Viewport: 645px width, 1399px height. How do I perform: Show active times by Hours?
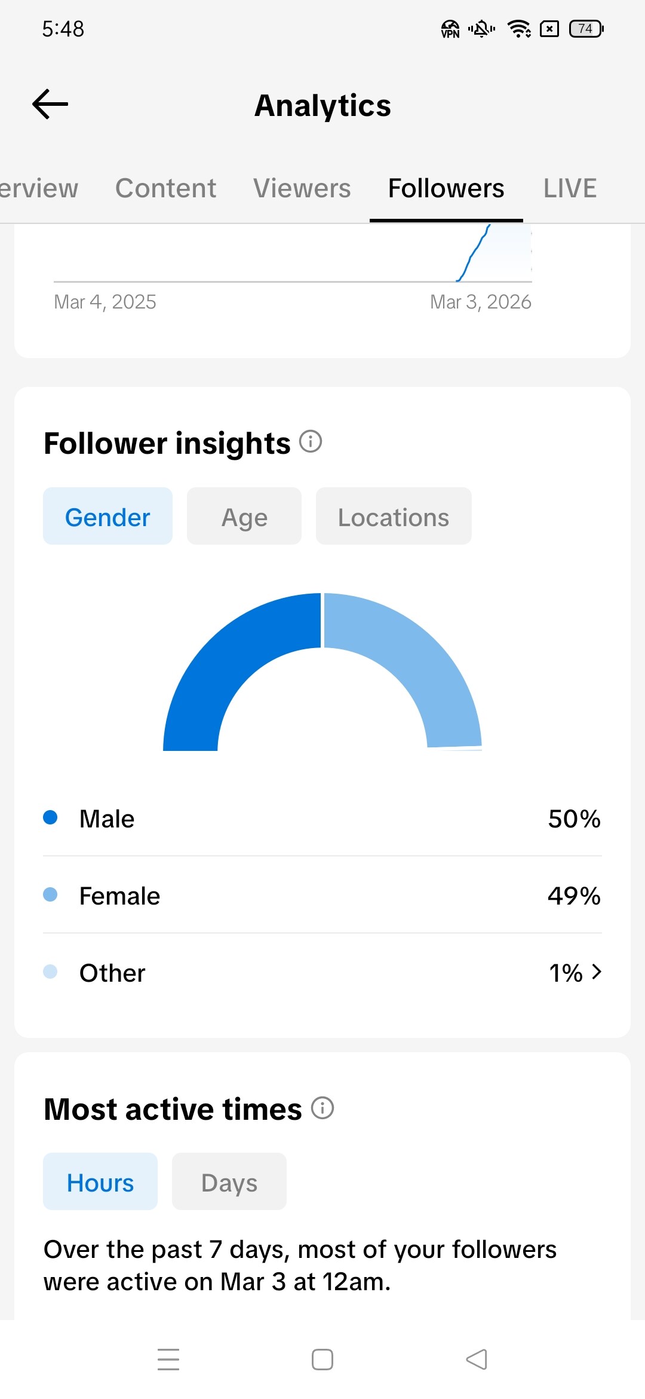pos(100,1182)
